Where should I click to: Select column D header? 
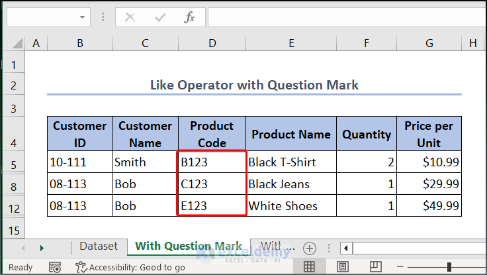click(212, 43)
